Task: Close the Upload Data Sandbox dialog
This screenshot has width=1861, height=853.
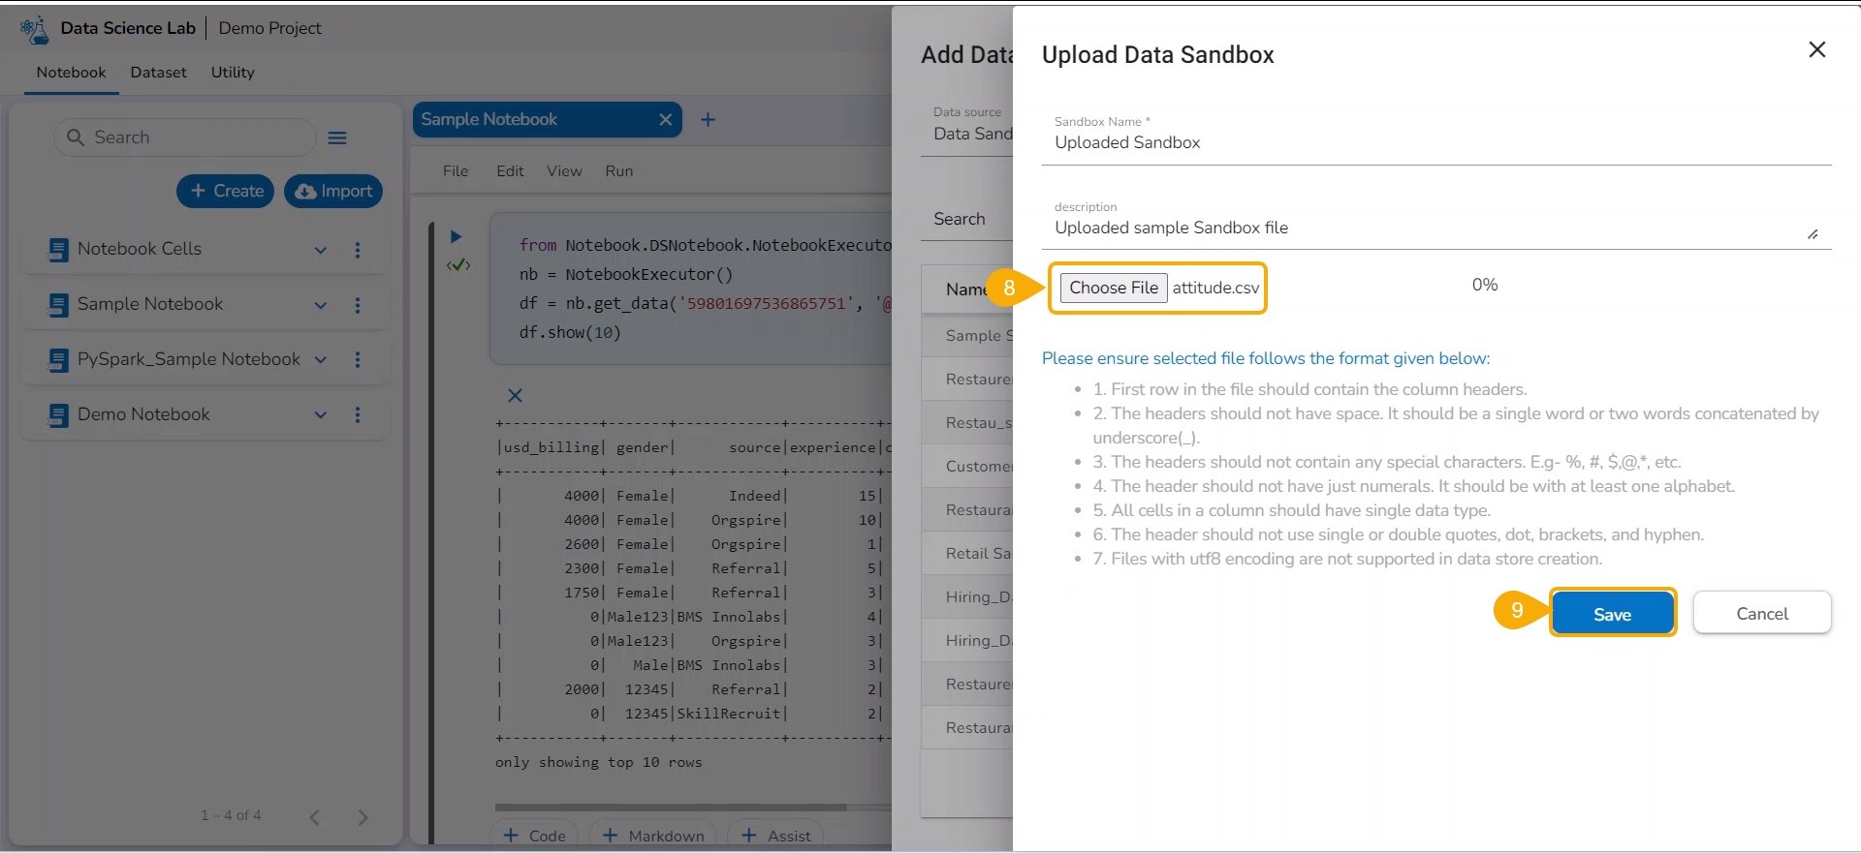Action: pyautogui.click(x=1816, y=49)
